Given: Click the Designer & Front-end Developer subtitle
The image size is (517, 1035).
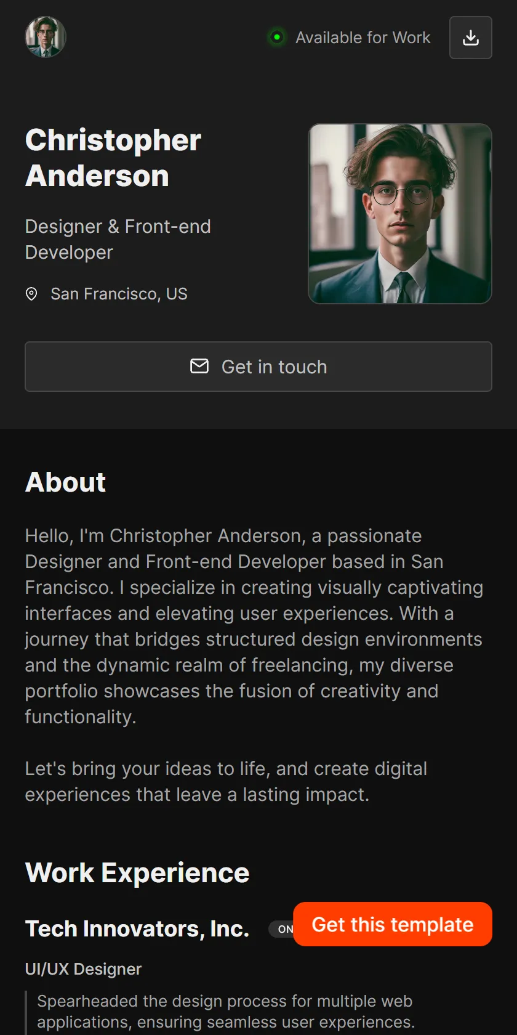Looking at the screenshot, I should coord(118,240).
